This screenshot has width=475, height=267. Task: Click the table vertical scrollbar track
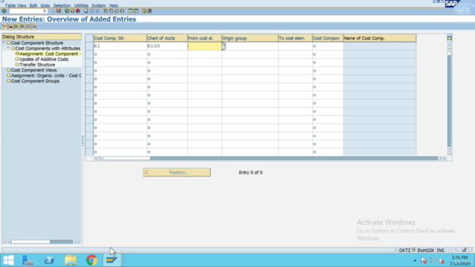click(x=449, y=102)
